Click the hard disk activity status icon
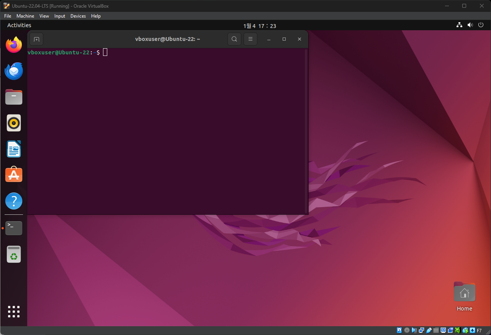This screenshot has height=335, width=491. (399, 330)
